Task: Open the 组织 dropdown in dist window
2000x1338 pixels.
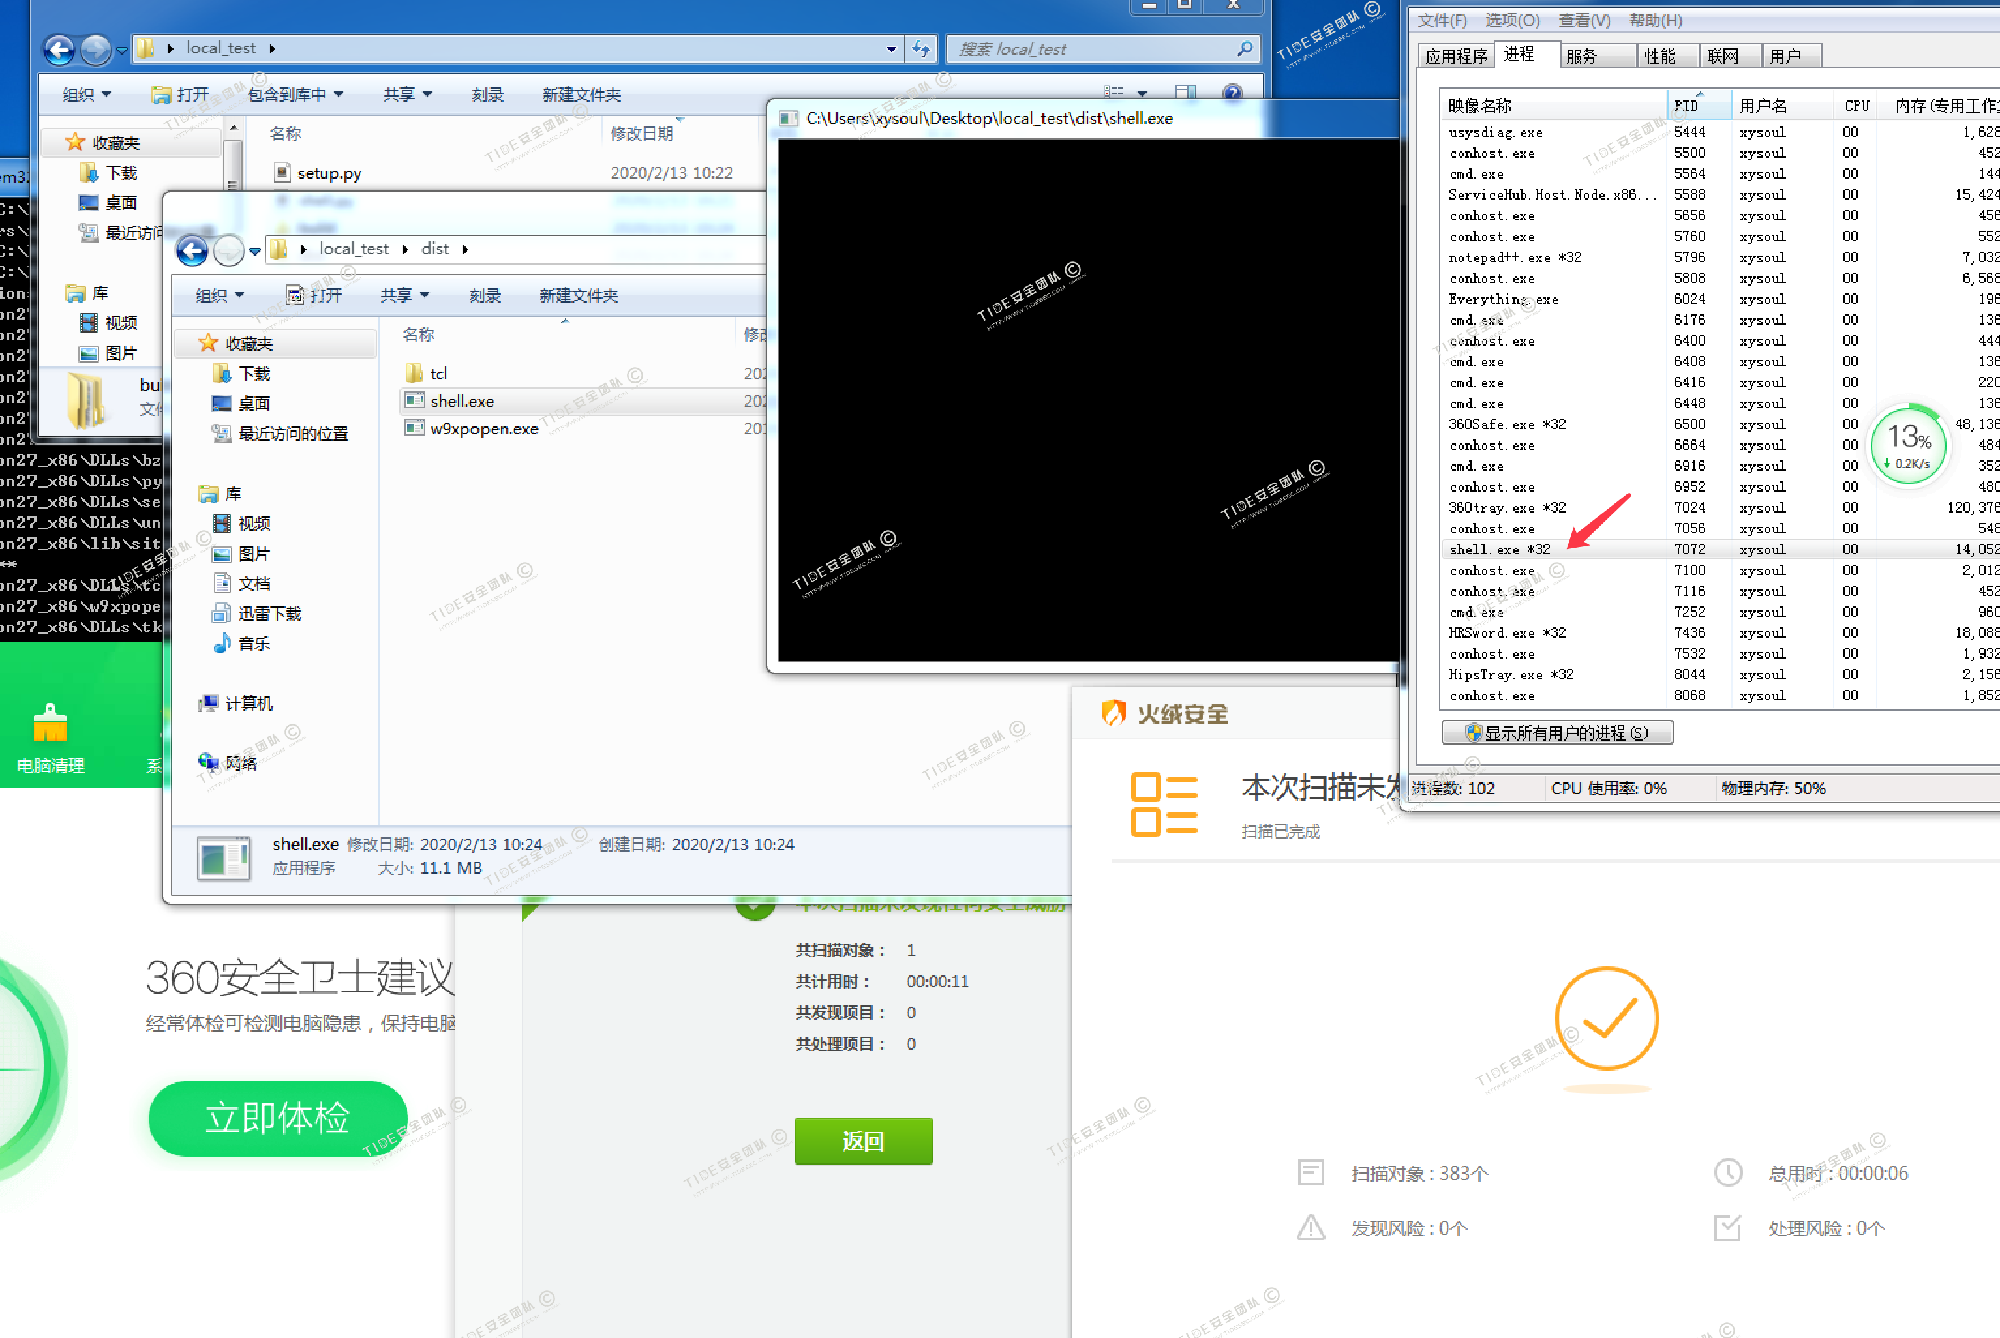Action: coord(219,295)
